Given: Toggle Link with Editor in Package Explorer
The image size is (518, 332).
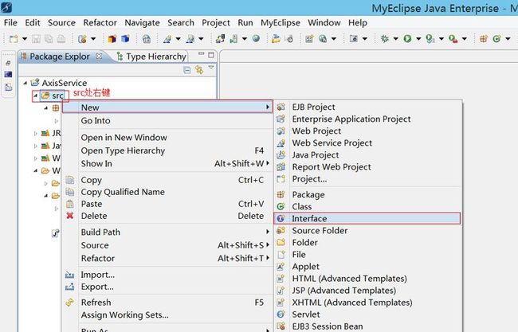Looking at the screenshot, I should pos(199,69).
